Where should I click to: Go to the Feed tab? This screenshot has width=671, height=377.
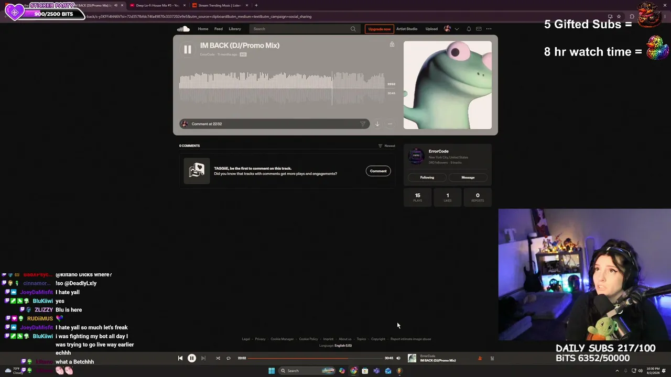219,29
